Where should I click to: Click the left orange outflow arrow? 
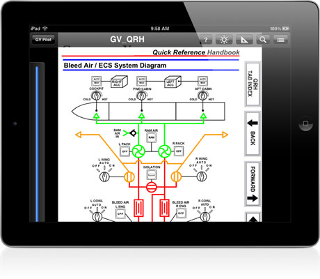point(79,135)
